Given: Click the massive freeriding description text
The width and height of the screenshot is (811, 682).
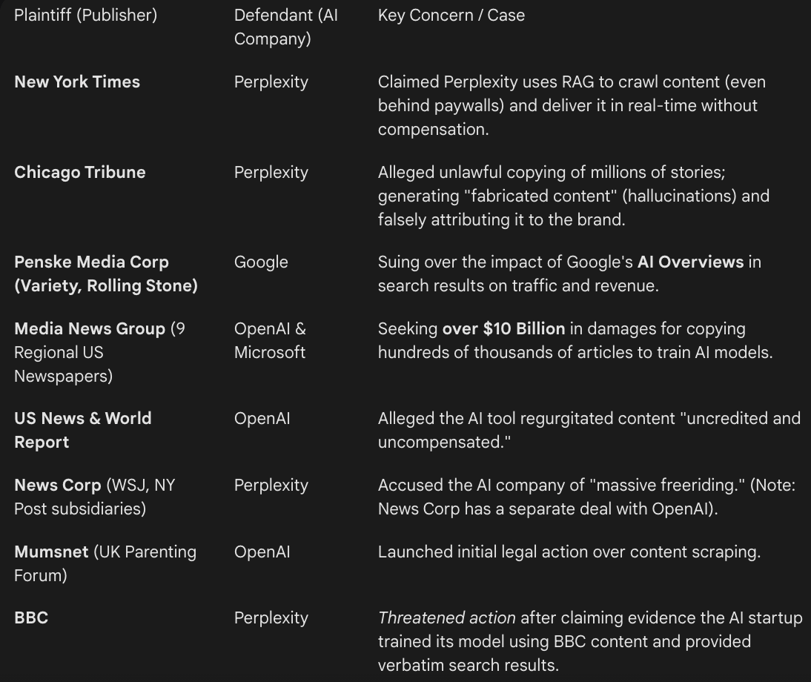Looking at the screenshot, I should pyautogui.click(x=586, y=497).
